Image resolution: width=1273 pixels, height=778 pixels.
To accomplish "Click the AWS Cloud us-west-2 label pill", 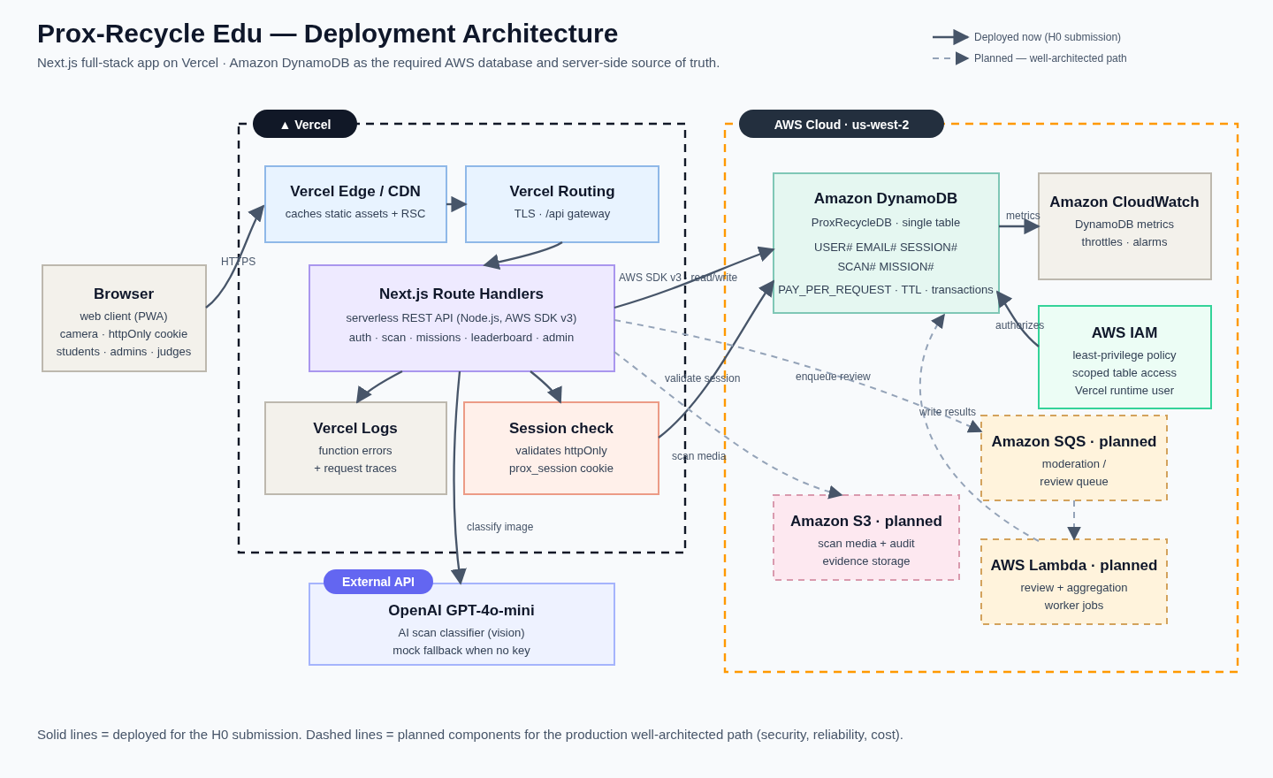I will 842,124.
